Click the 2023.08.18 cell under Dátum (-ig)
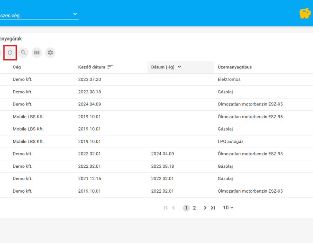Screen dimensions: 313x243 [x=162, y=166]
